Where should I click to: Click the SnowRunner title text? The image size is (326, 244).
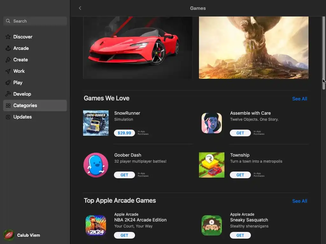[127, 113]
